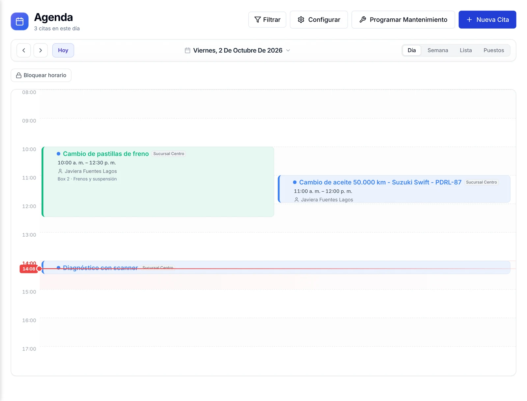Click the wrench icon on Programar Mantenimiento
Screen dimensions: 527x401
point(363,20)
